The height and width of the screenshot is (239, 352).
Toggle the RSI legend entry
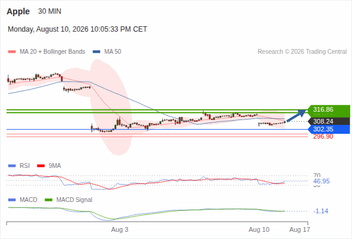[19, 166]
